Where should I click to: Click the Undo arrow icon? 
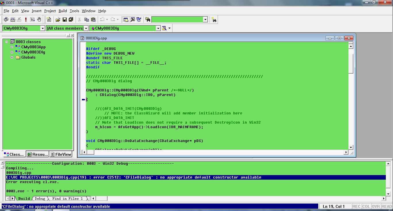tap(102, 20)
